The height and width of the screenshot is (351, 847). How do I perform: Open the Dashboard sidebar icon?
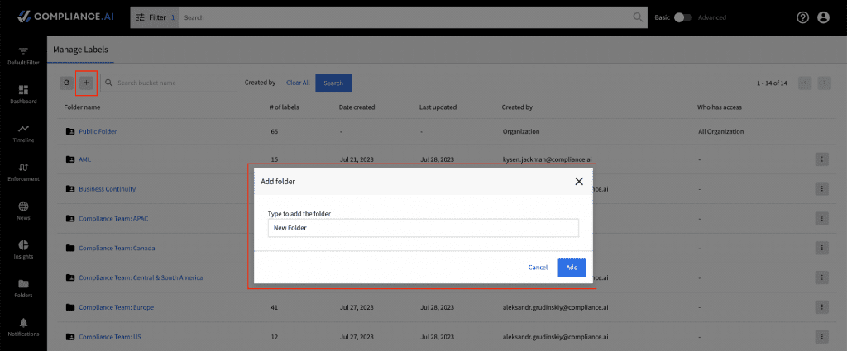(23, 89)
